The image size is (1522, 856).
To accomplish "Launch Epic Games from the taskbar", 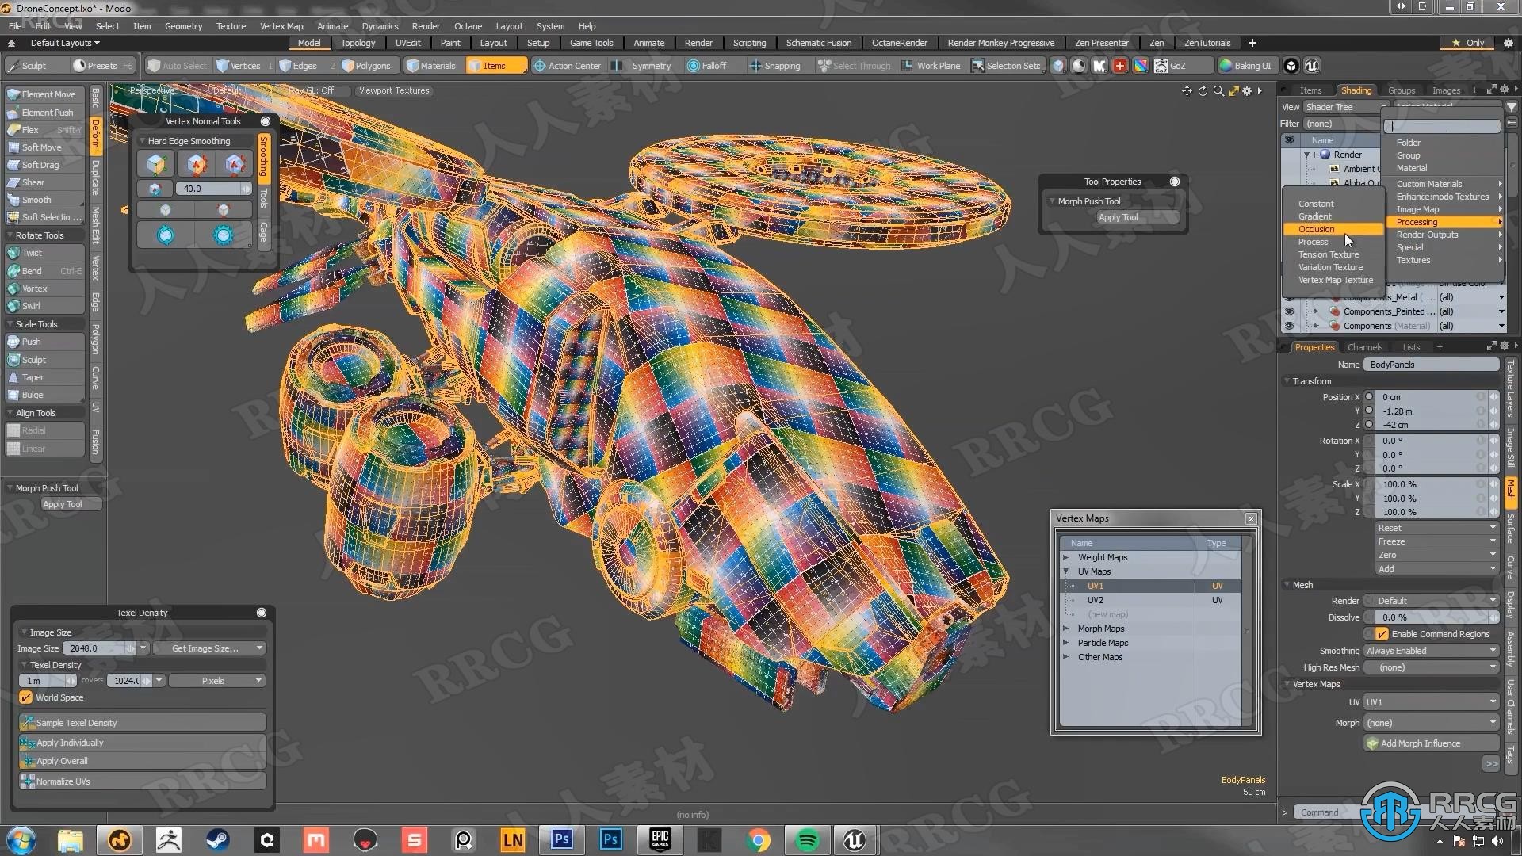I will 660,840.
